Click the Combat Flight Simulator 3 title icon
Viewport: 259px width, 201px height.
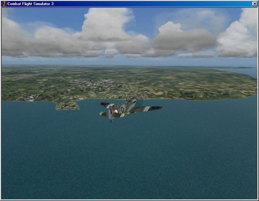pyautogui.click(x=4, y=4)
